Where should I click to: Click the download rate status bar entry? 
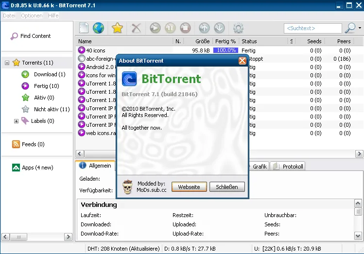point(190,249)
